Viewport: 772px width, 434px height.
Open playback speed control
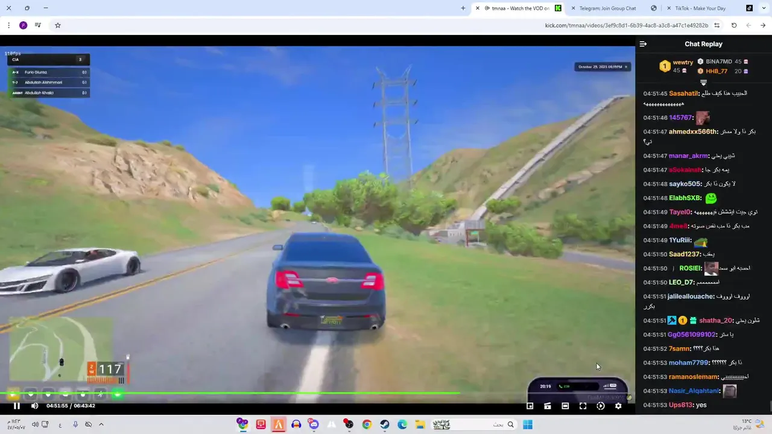pos(601,406)
